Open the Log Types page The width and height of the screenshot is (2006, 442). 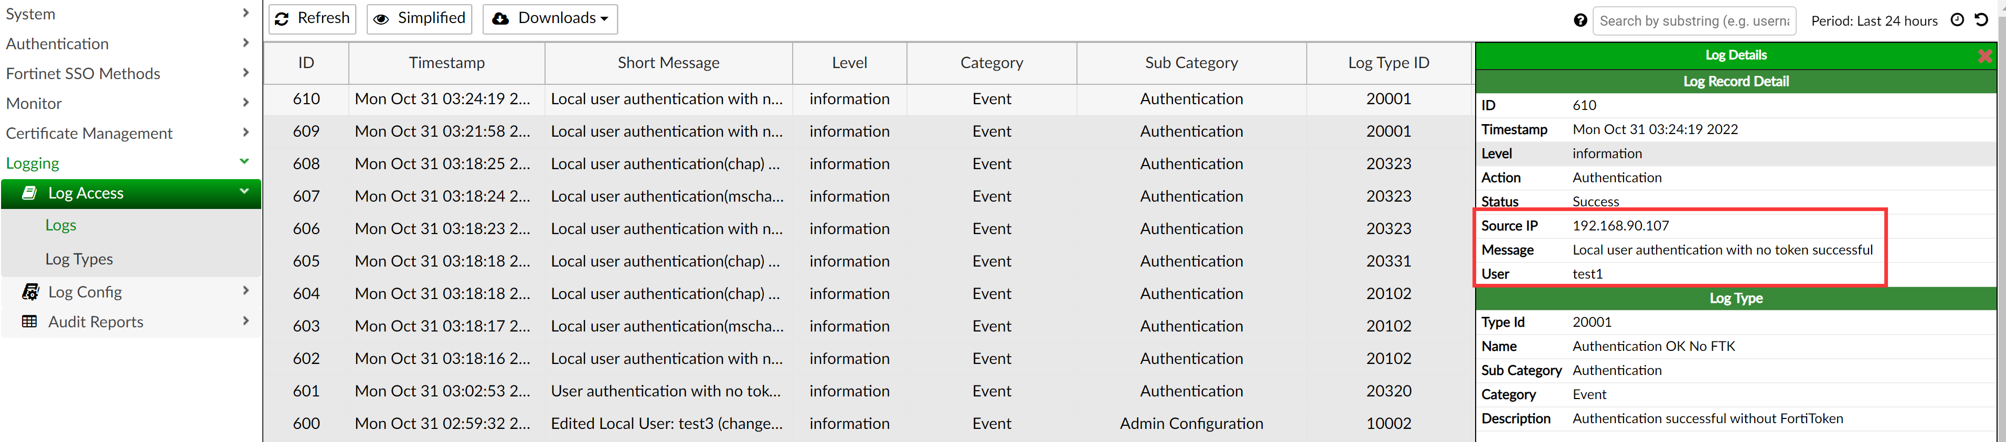79,259
